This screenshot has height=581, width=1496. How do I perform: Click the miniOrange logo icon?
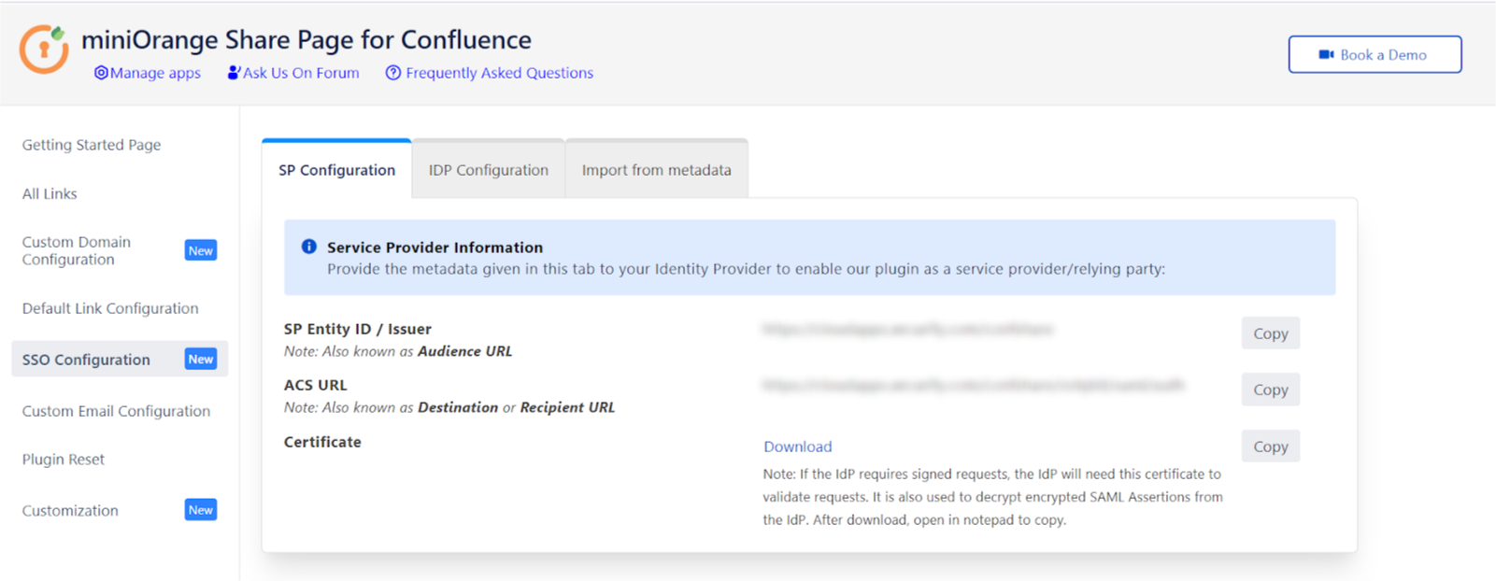click(x=44, y=50)
